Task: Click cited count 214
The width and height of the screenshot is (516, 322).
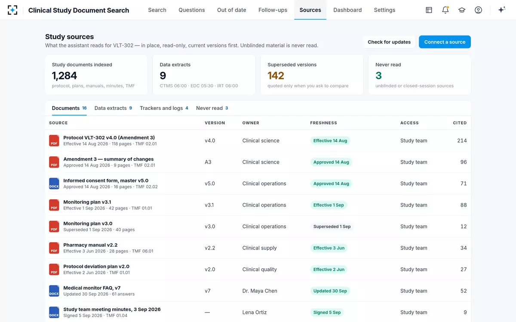Action: click(462, 141)
